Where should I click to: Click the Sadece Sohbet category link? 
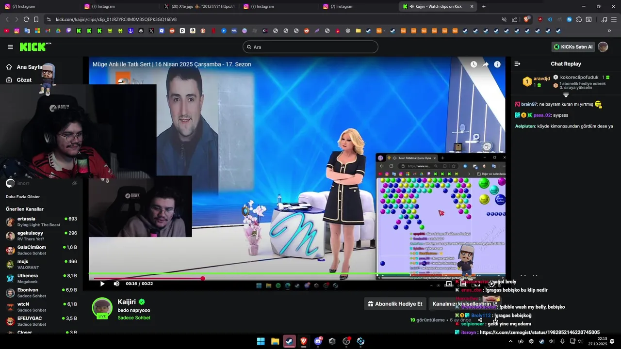click(x=134, y=318)
